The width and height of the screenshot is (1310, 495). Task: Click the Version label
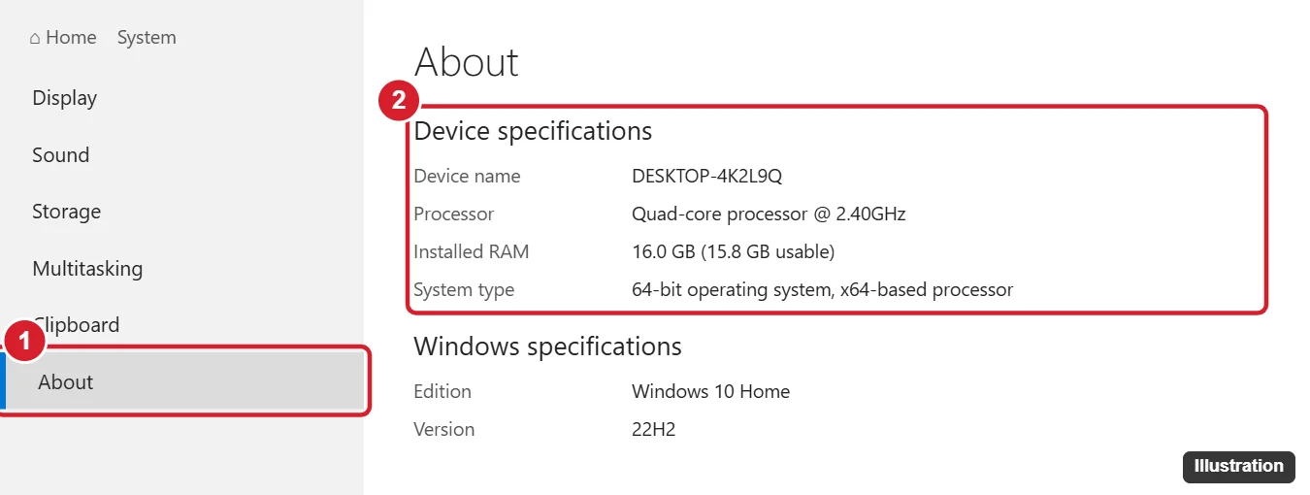click(444, 430)
